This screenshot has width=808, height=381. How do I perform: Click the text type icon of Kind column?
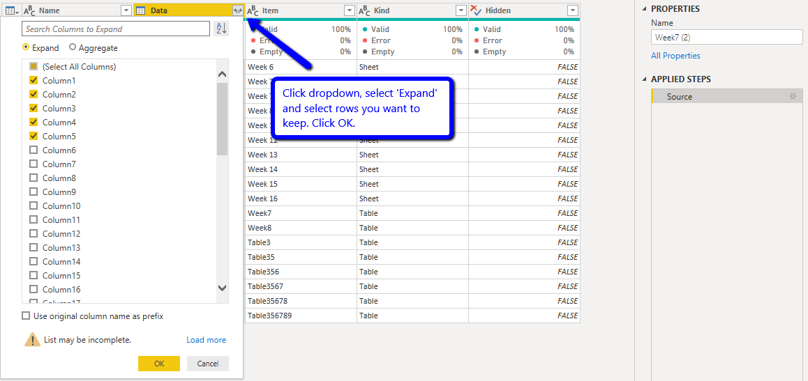(x=364, y=11)
